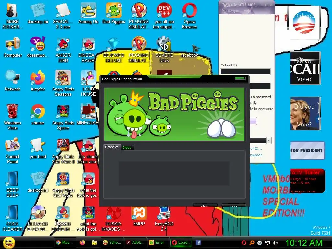Click the FOR PRESIDENT gadget
Viewport: 332px width, 249px height.
pyautogui.click(x=307, y=150)
